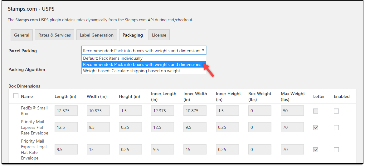Toggle Letter checkbox for FedEx Small Box
This screenshot has width=365, height=167.
pos(316,111)
